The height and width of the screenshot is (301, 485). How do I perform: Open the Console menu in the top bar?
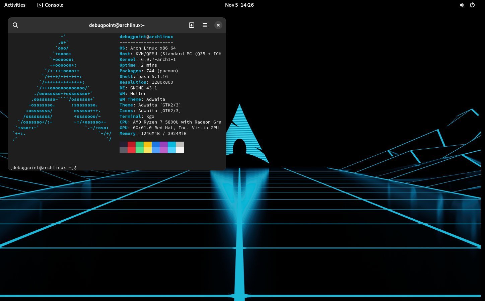click(50, 5)
